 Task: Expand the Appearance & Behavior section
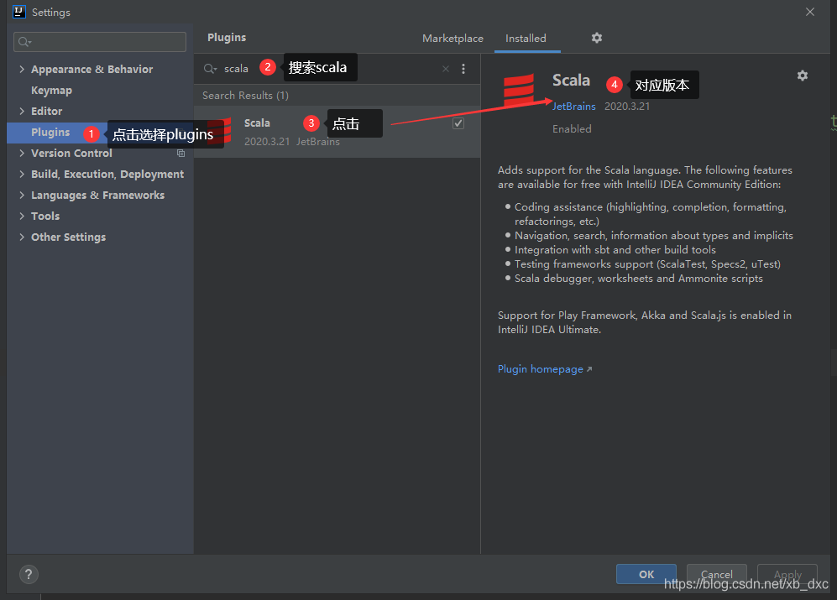point(22,69)
